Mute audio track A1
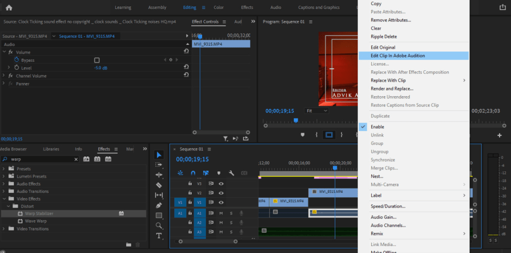Screen dimensions: 511x253 (x=221, y=213)
